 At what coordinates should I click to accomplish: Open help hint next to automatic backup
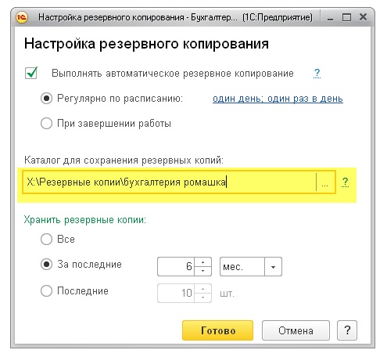coord(317,74)
